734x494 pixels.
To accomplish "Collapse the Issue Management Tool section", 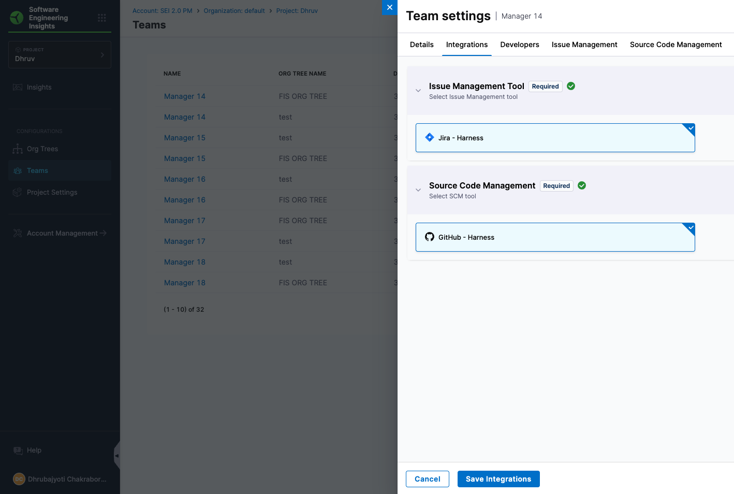I will pos(418,91).
